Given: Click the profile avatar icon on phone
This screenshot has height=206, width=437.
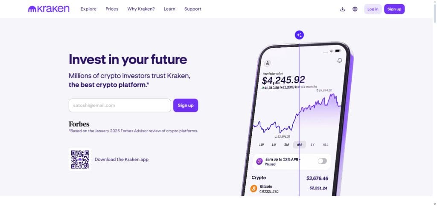Looking at the screenshot, I should coord(267,63).
